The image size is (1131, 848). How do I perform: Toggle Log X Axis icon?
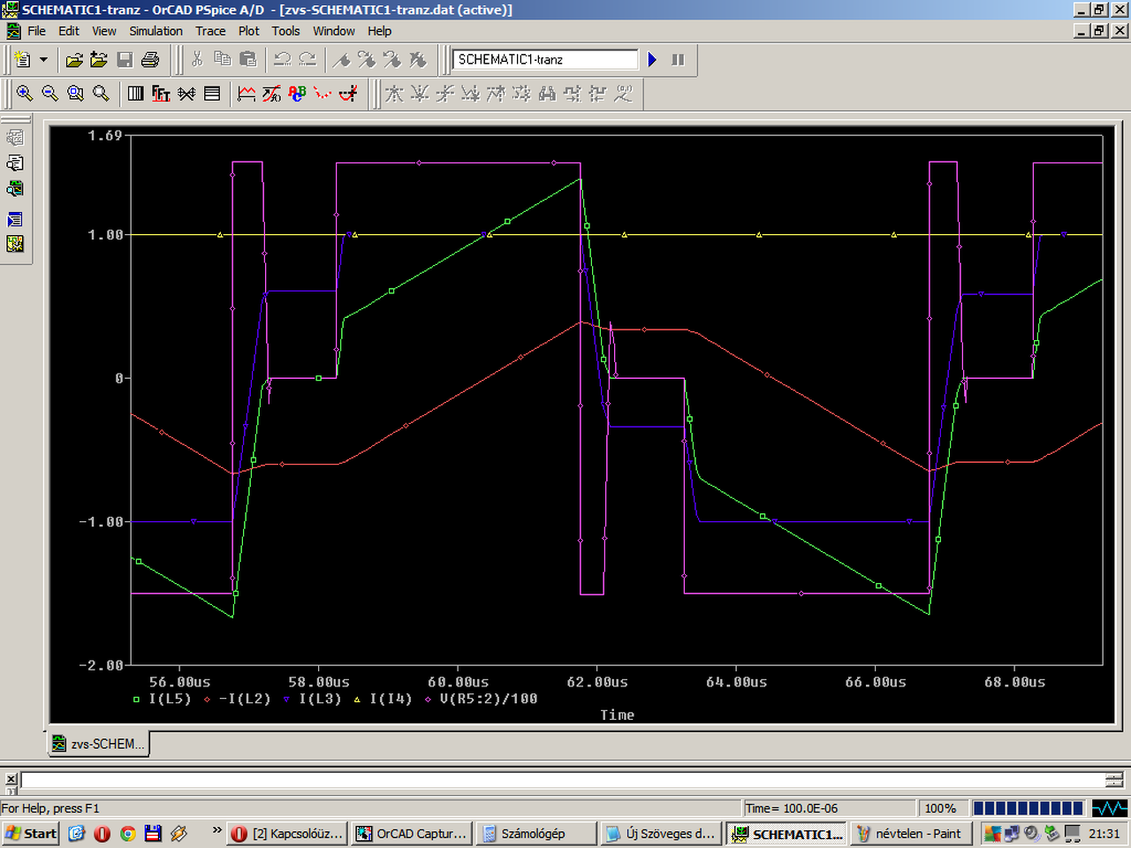[135, 94]
